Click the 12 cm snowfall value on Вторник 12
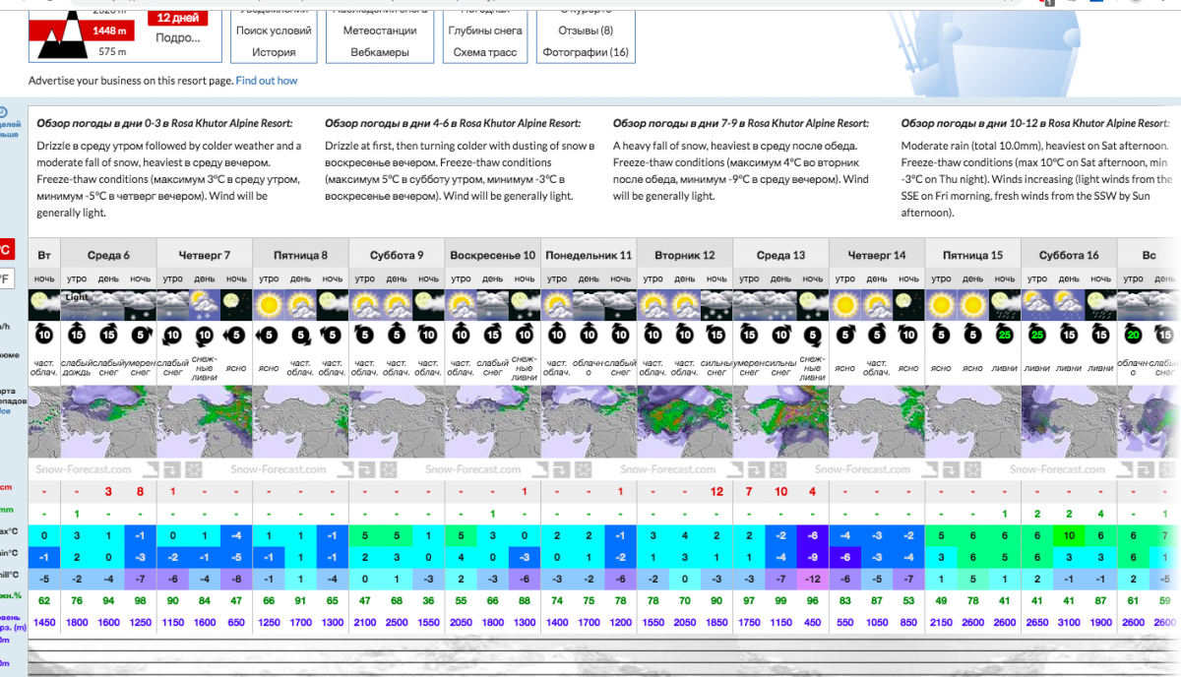1181x677 pixels. (x=716, y=491)
